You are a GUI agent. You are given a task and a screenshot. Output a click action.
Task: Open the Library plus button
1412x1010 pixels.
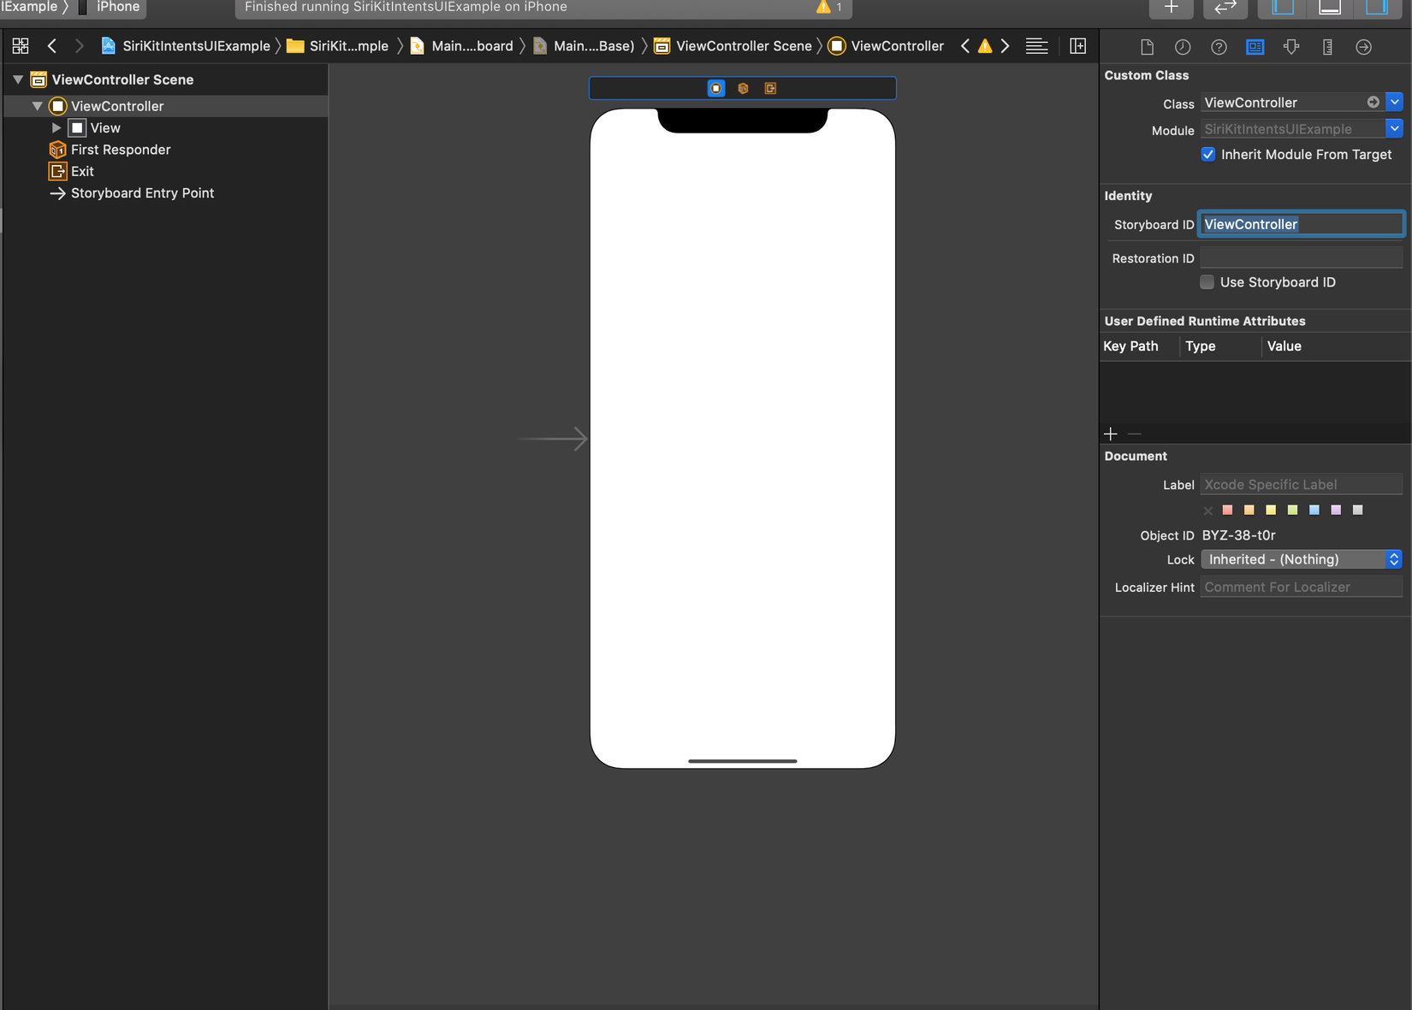[x=1171, y=8]
